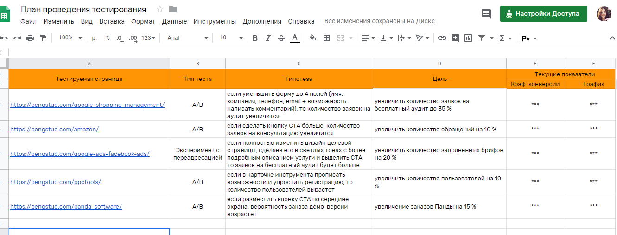The image size is (617, 235).
Task: Open the 123 number formats dropdown
Action: coord(149,38)
